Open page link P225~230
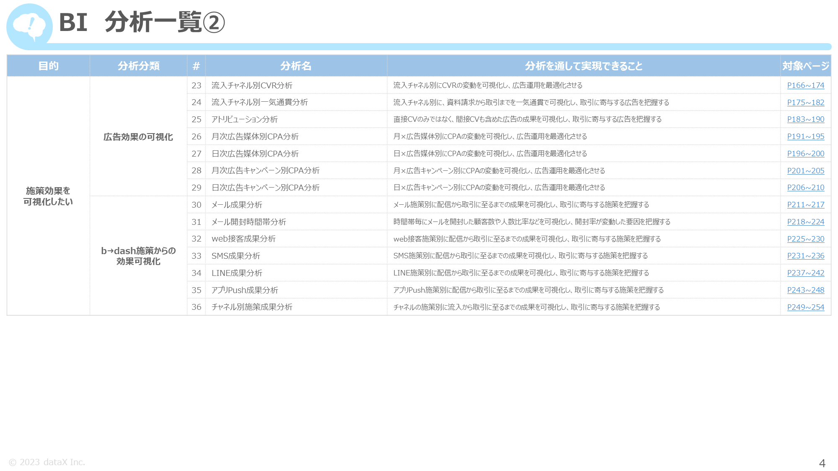The image size is (838, 471). coord(805,239)
